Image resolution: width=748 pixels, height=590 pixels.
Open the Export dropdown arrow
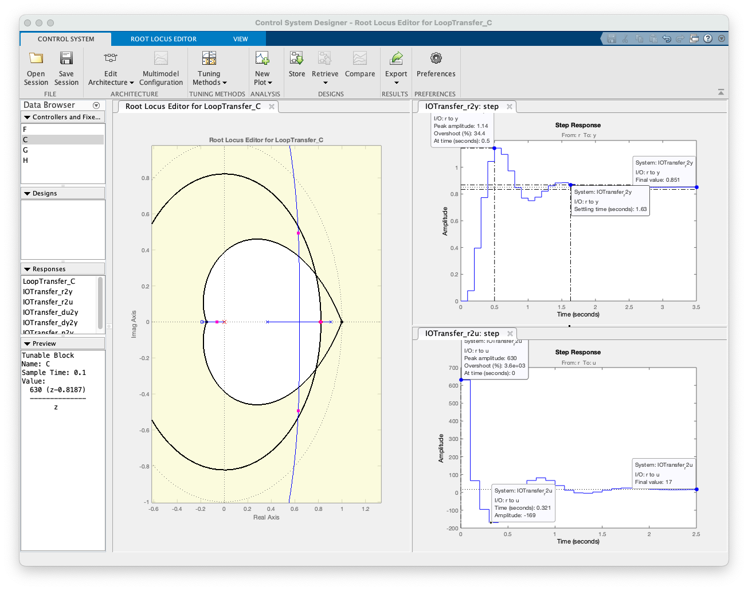coord(396,83)
